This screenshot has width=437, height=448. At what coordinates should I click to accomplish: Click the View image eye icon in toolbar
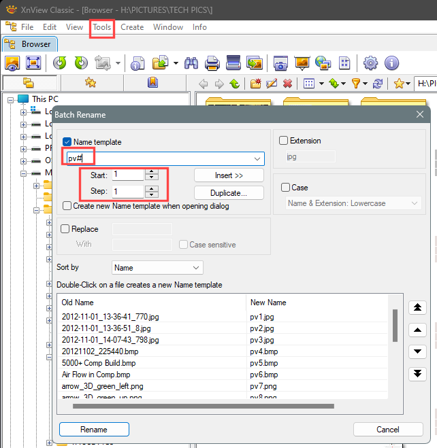tap(12, 63)
